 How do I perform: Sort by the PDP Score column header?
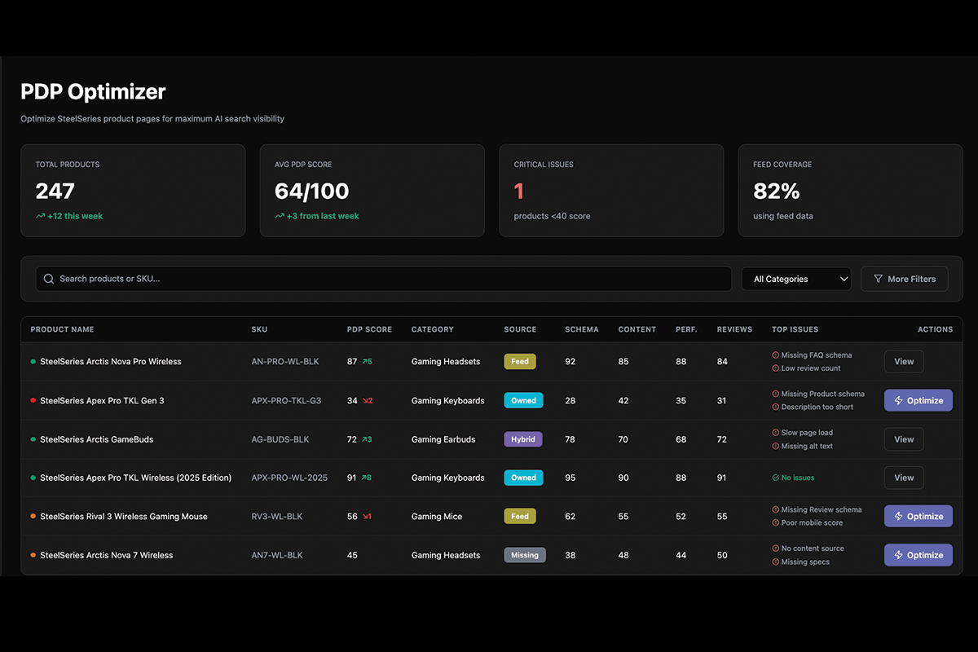(369, 329)
